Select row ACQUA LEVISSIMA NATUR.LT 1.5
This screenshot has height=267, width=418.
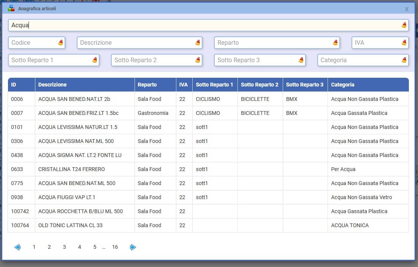tap(78, 127)
